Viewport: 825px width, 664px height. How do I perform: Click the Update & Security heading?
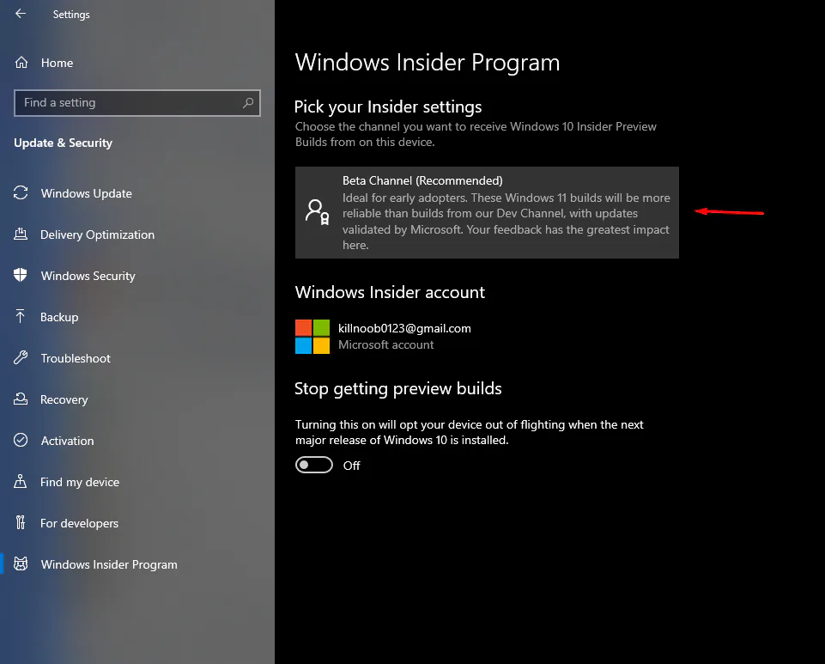pyautogui.click(x=64, y=143)
